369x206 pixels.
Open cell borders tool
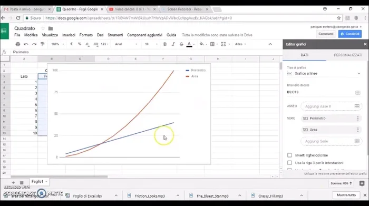[212, 44]
